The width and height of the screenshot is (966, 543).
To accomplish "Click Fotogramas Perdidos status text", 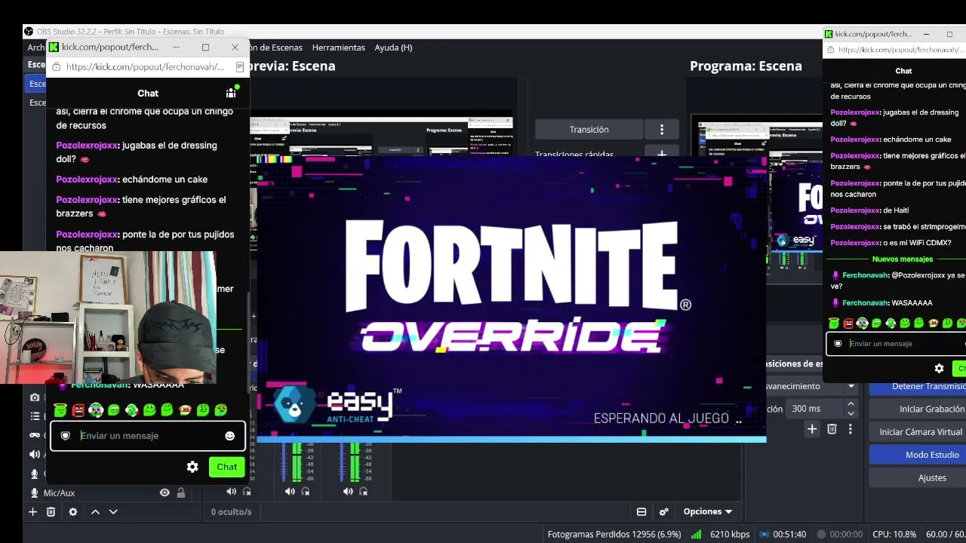I will 614,534.
